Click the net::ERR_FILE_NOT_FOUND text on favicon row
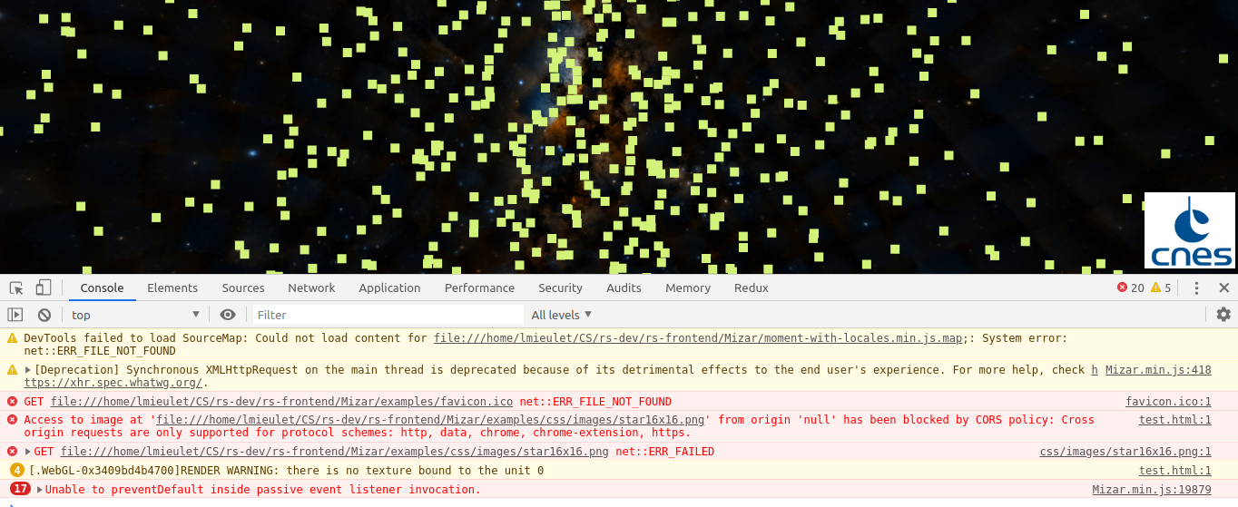 pos(595,402)
